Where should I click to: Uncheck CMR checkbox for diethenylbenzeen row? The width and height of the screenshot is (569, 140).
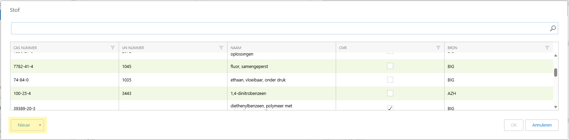tap(390, 108)
